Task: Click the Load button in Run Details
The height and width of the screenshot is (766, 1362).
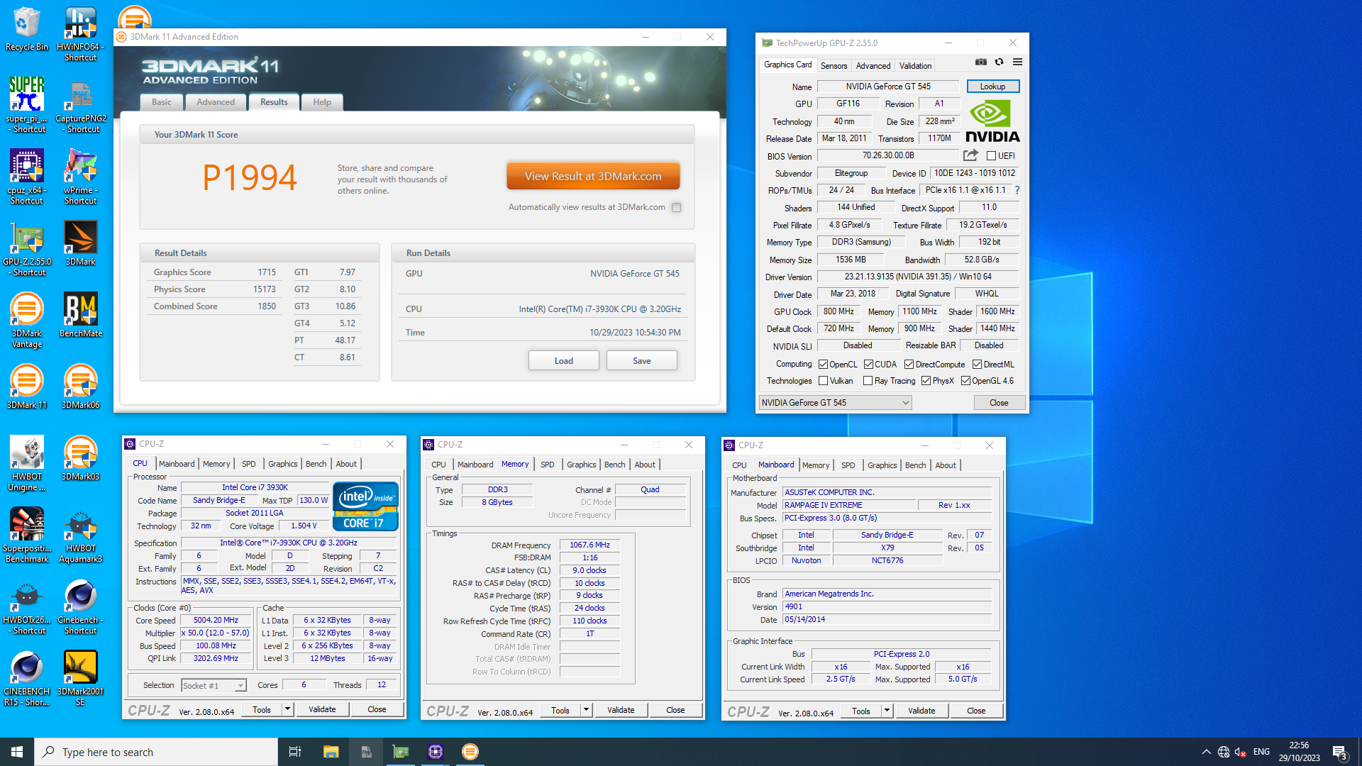Action: (x=564, y=361)
